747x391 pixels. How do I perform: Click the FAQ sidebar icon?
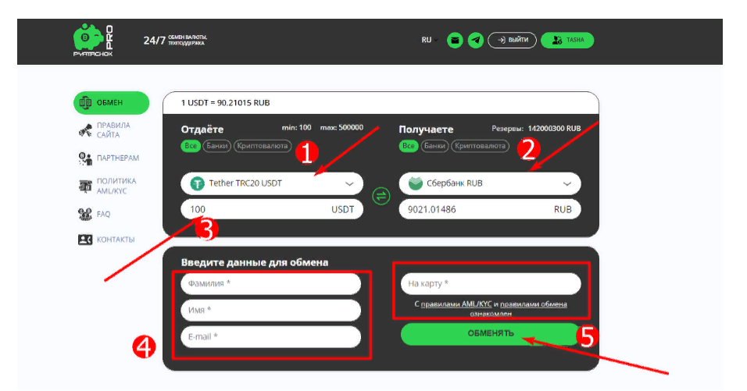(86, 214)
